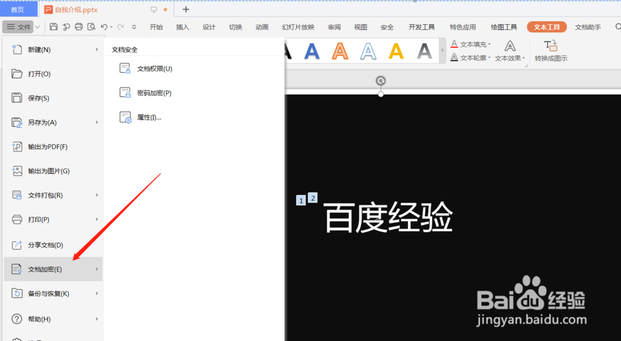Expand the submenu arrow next to 备份与恢复(K)

point(97,293)
